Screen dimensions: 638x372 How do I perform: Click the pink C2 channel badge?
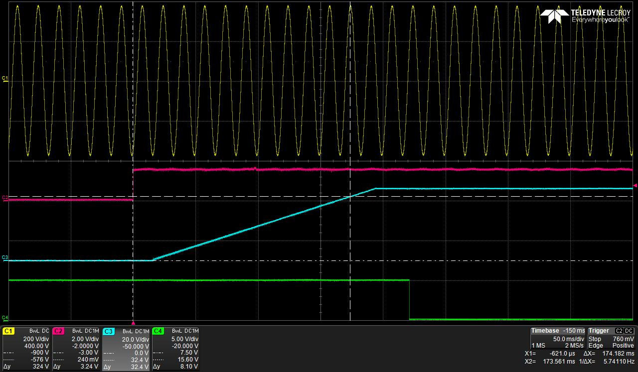58,331
